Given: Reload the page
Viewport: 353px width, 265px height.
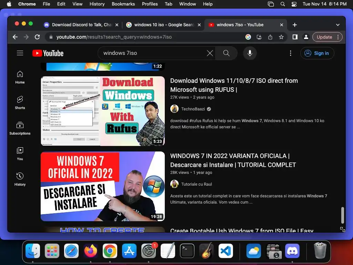Looking at the screenshot, I should 37,37.
